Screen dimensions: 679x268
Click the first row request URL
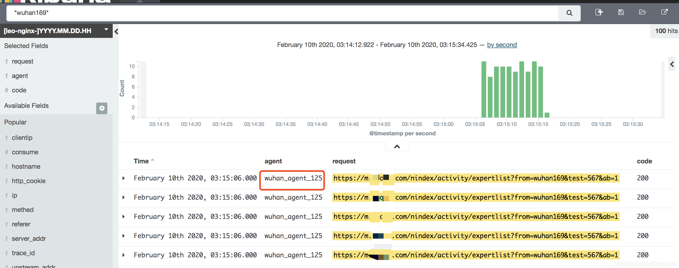pyautogui.click(x=476, y=178)
